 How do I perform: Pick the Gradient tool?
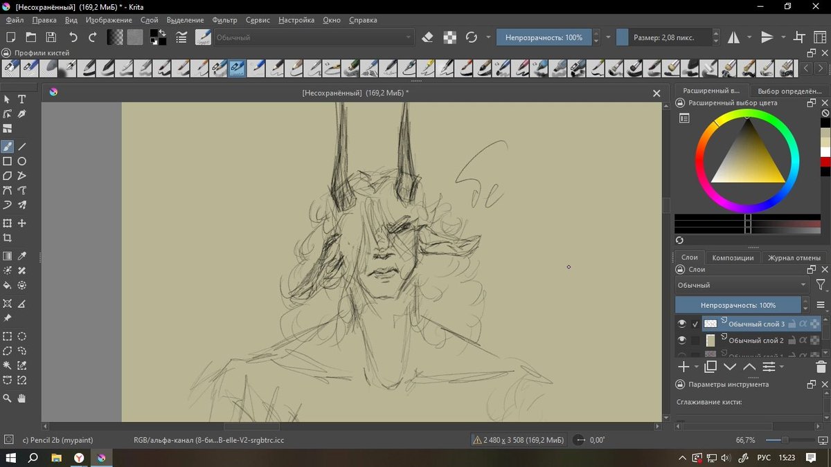pos(7,255)
